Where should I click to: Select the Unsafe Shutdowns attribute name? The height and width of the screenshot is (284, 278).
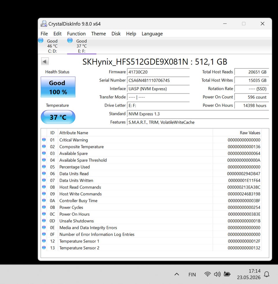(x=76, y=221)
